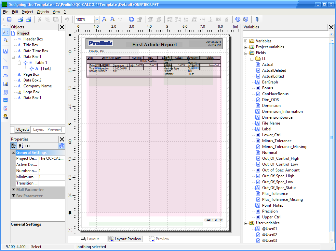The width and height of the screenshot is (336, 251).
Task: Open the zoom percentage dropdown
Action: [97, 20]
